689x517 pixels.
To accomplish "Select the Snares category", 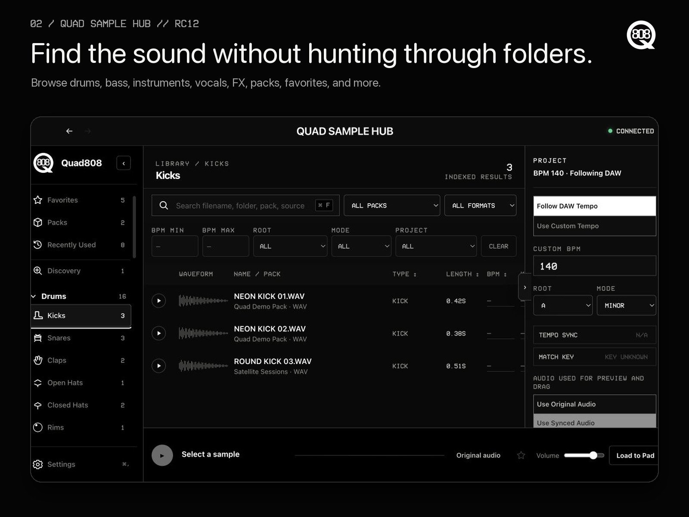I will pos(81,338).
